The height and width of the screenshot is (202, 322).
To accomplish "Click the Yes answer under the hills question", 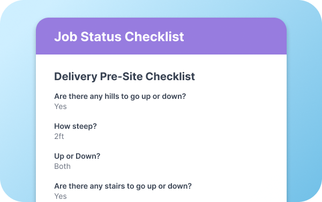I will [61, 106].
